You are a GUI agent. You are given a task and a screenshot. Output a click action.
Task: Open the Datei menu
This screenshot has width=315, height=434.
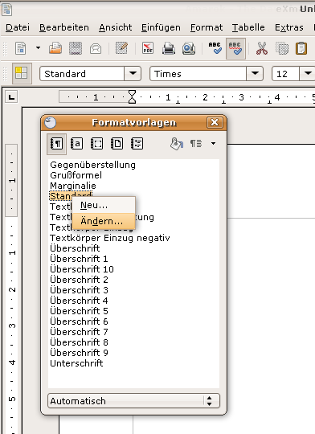coord(18,27)
